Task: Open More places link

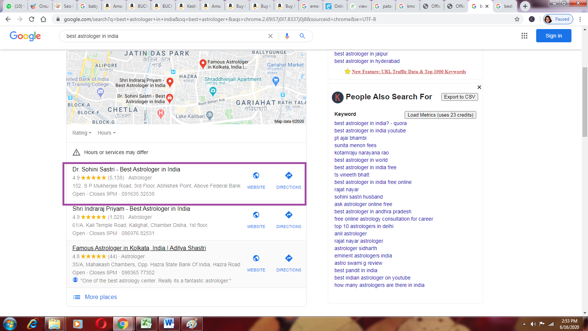Action: coord(101,297)
